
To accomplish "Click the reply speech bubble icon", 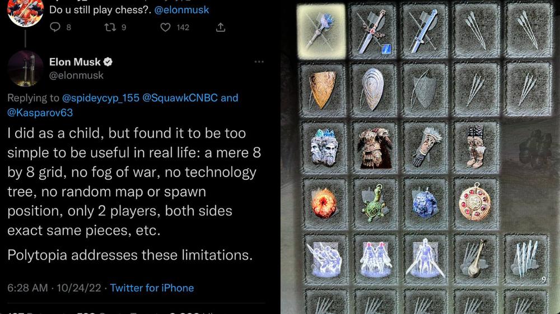I will (55, 27).
